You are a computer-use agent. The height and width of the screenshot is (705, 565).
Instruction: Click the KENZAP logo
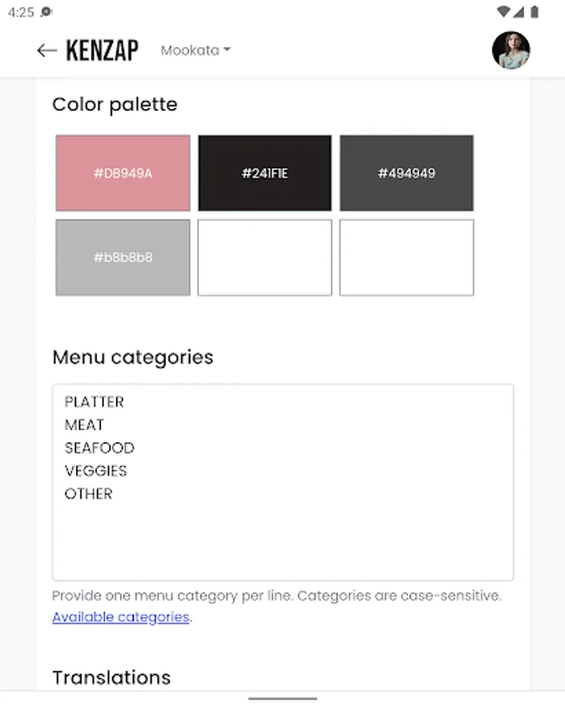[102, 50]
